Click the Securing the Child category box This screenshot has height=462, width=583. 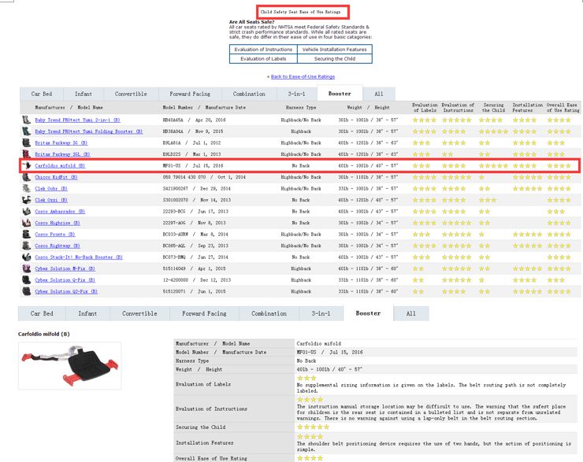(x=335, y=59)
